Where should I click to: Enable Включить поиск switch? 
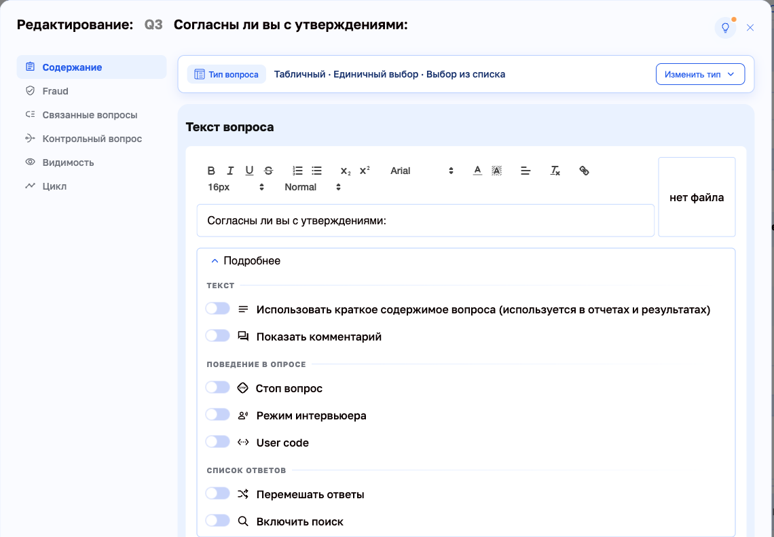(x=218, y=520)
